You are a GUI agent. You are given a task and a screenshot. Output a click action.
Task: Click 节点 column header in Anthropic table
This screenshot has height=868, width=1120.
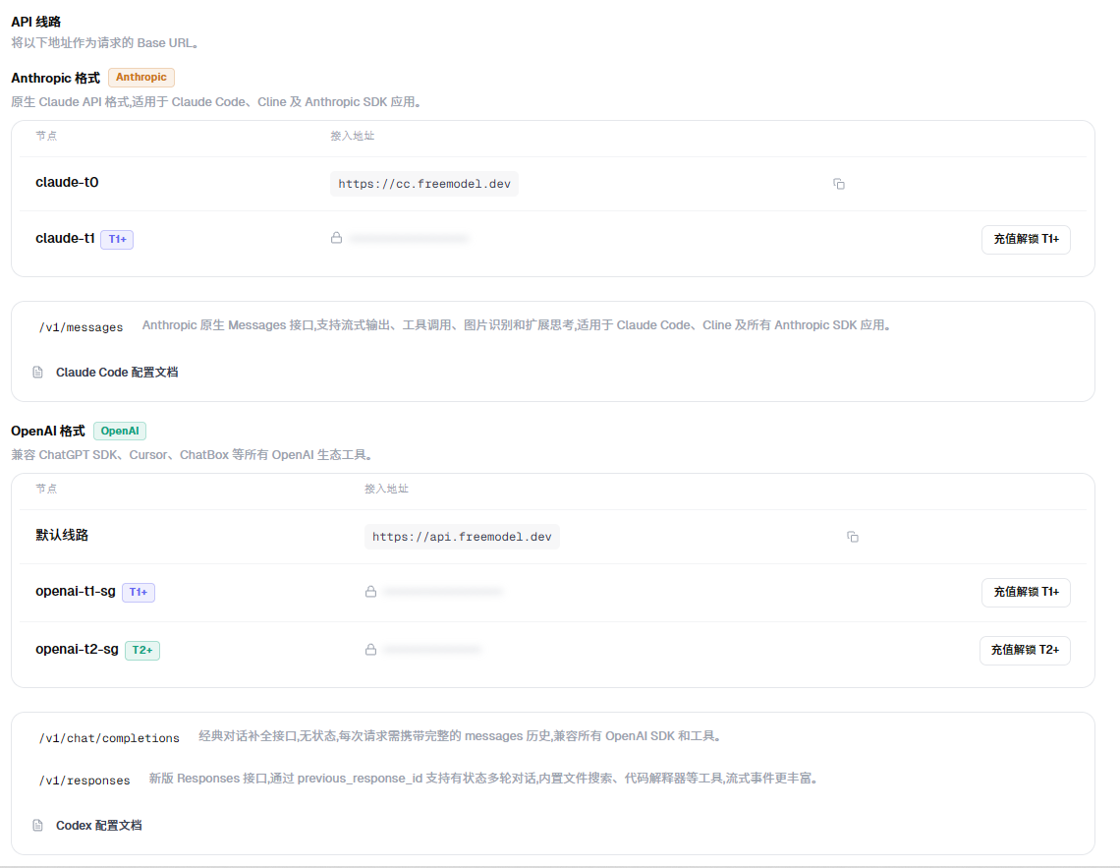46,136
